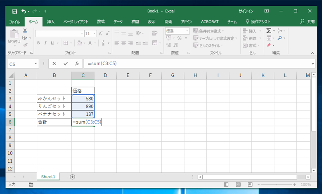The width and height of the screenshot is (322, 194).
Task: Click the Cut scissors icon
Action: pyautogui.click(x=25, y=31)
